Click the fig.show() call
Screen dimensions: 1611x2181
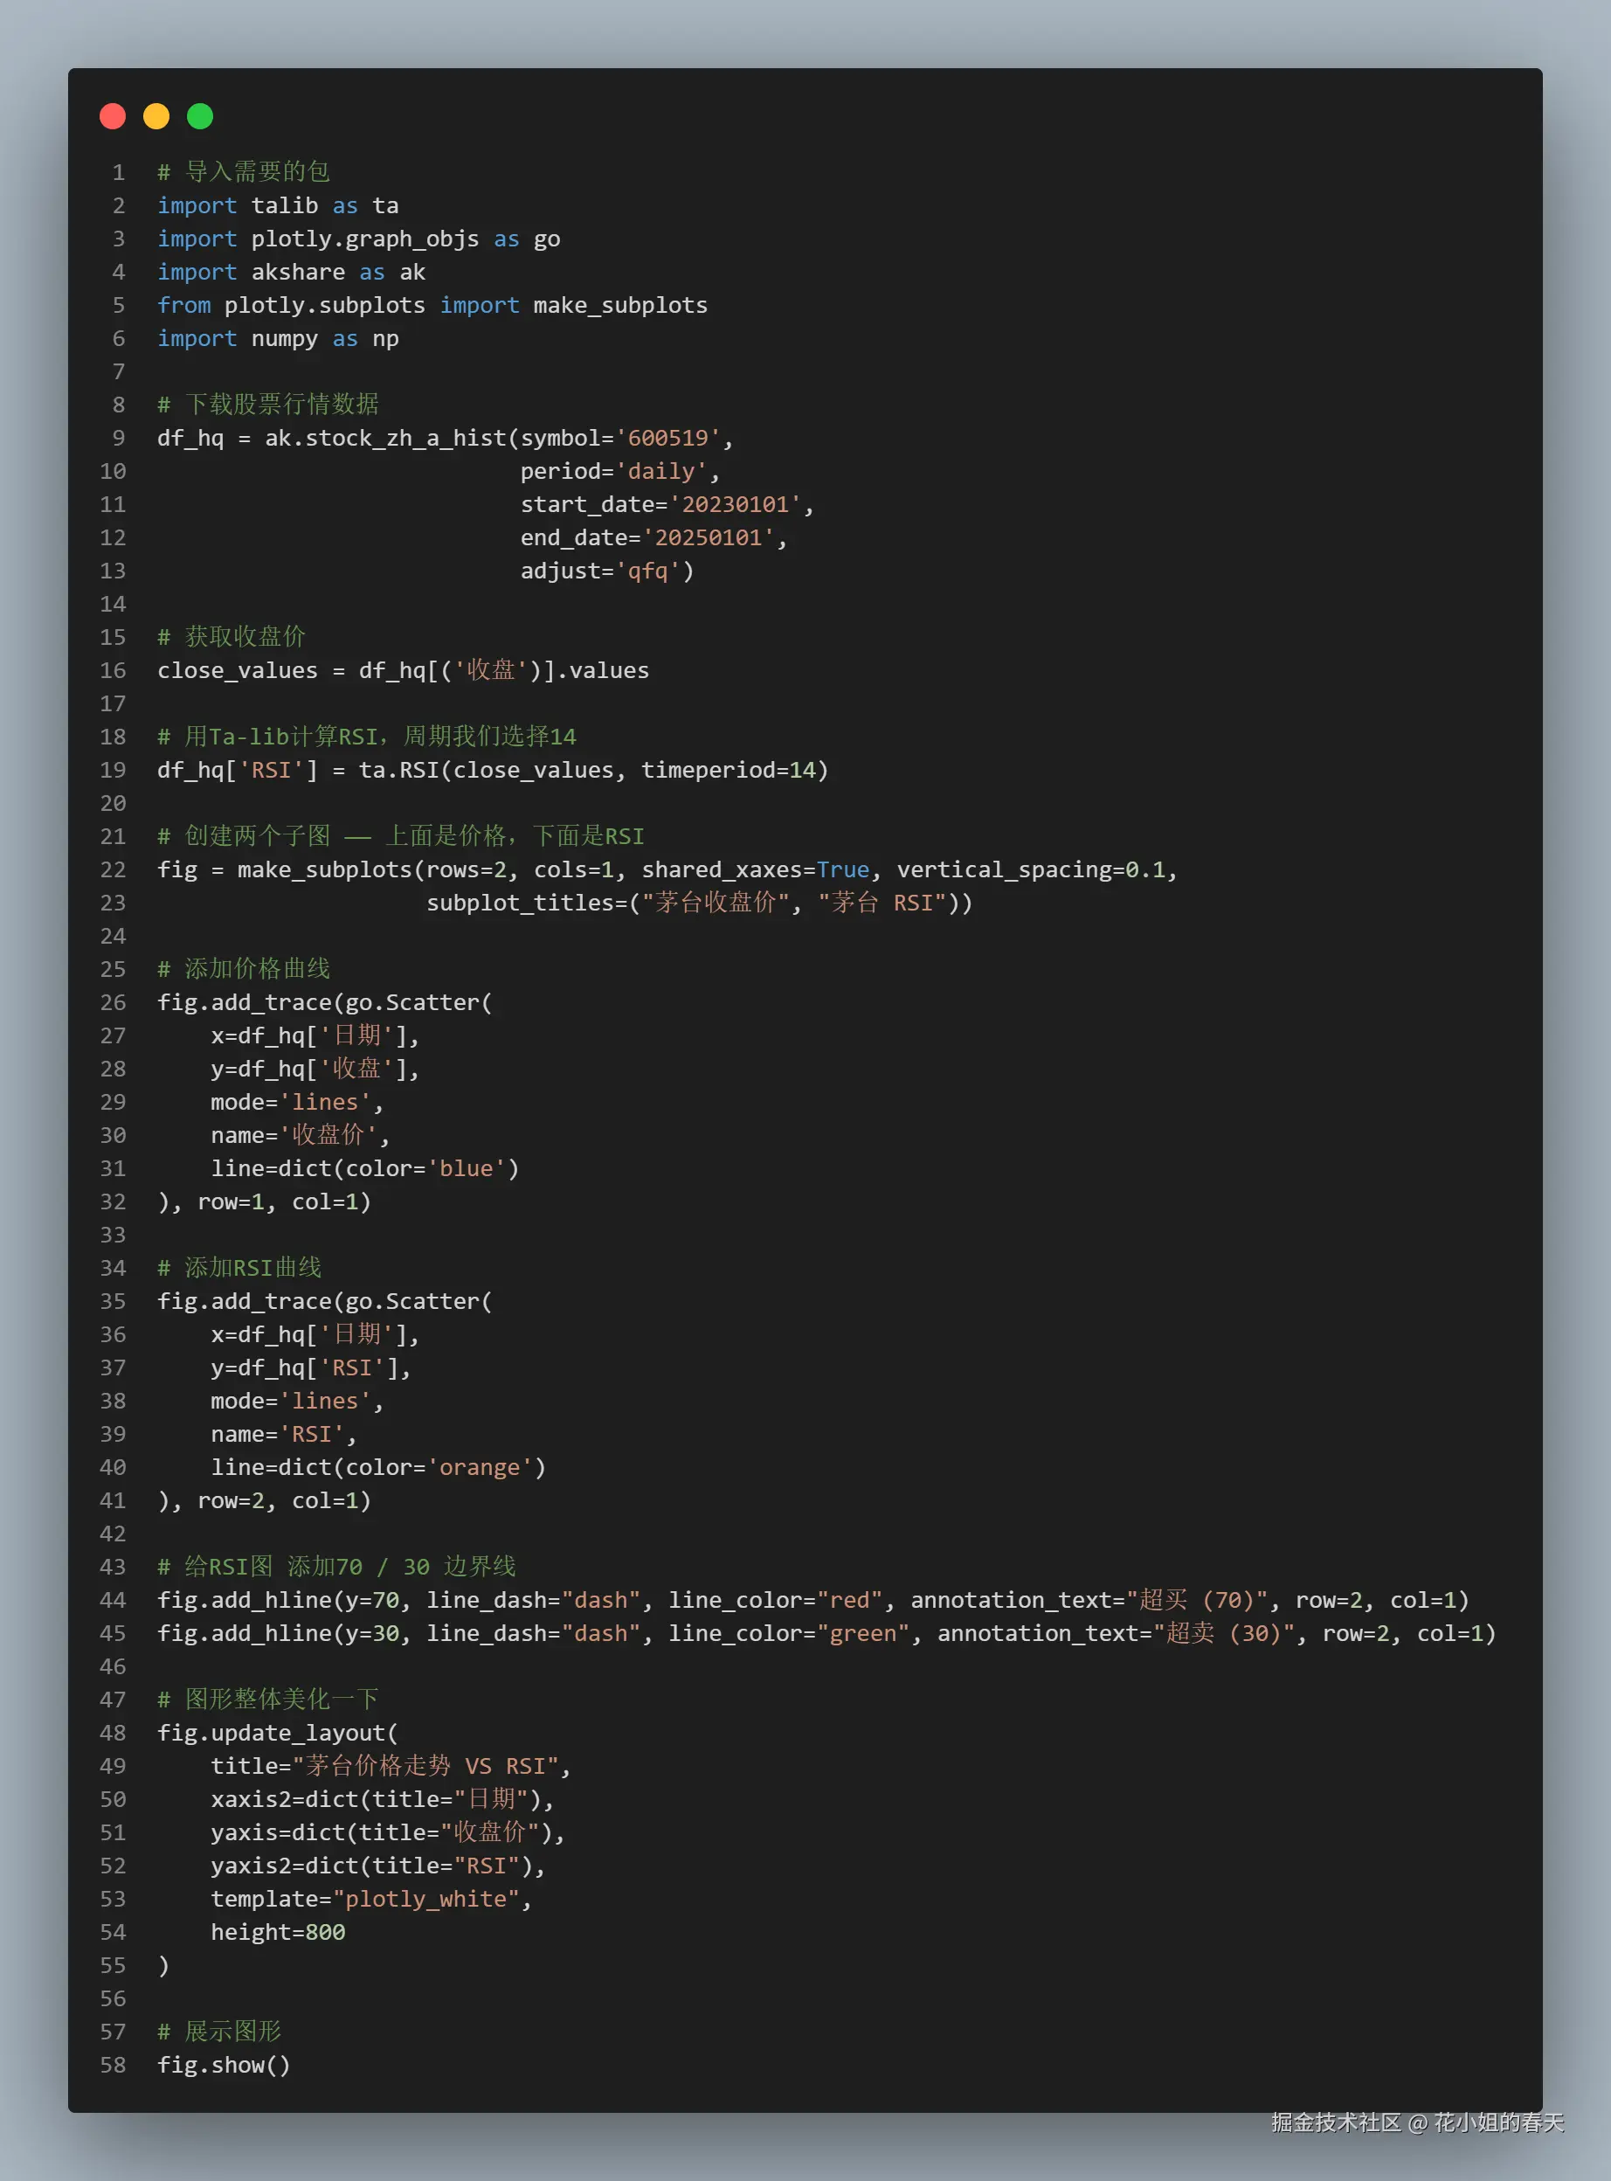pos(224,2064)
